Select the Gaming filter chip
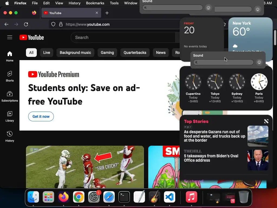 (107, 53)
